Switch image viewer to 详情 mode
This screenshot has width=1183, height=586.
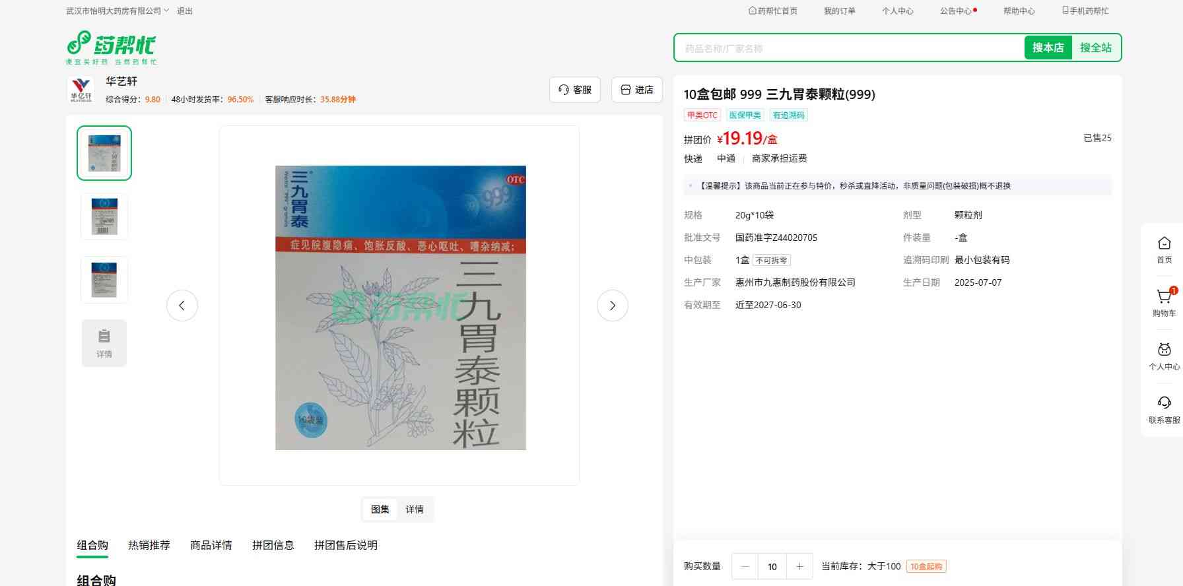click(x=415, y=509)
